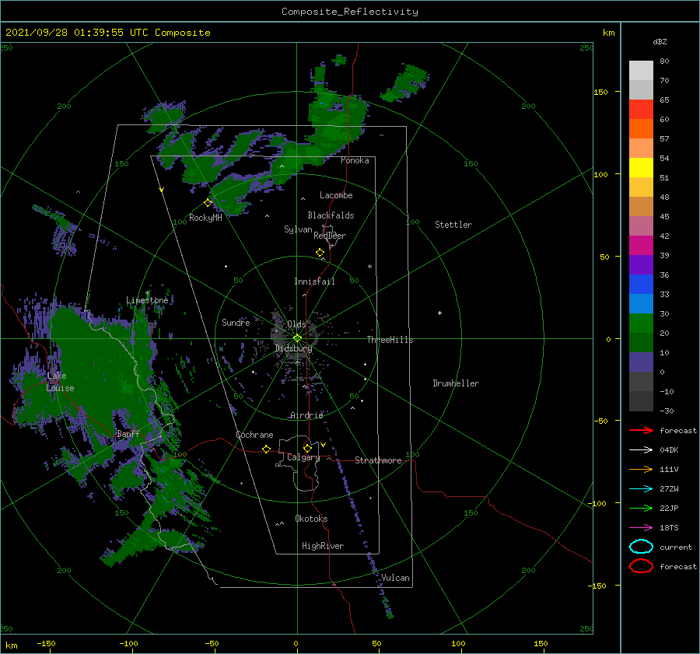Screen dimensions: 700x654
Task: Click the Drumheller label
Action: coord(456,383)
